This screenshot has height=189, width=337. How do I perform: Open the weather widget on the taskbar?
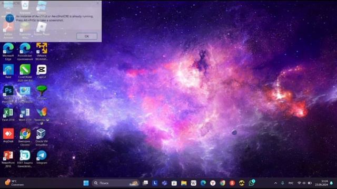point(14,183)
